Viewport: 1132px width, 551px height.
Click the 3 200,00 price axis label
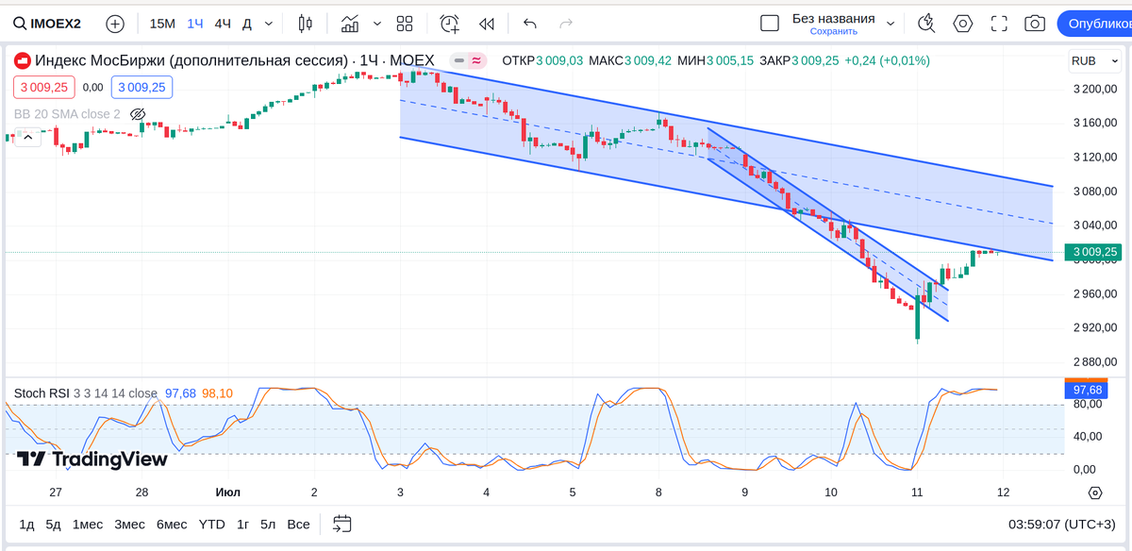1095,90
